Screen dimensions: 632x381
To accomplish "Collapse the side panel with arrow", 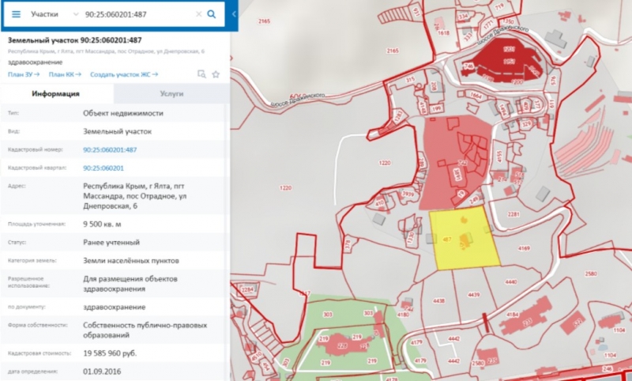I will click(234, 14).
